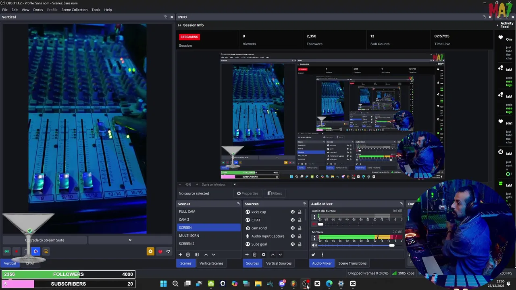Open preview scaling dropdown arrow
This screenshot has width=516, height=290.
pos(235,184)
